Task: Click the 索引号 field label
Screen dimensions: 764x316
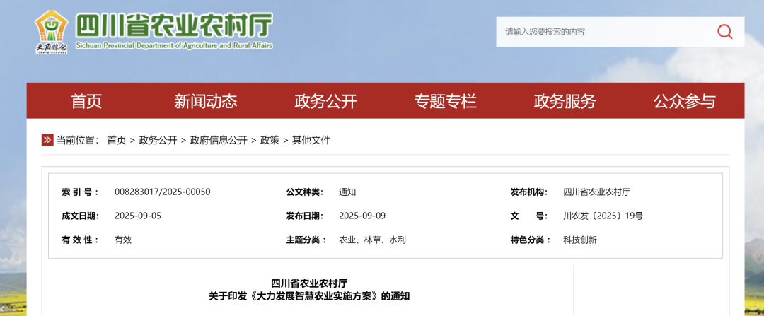Action: (x=80, y=192)
